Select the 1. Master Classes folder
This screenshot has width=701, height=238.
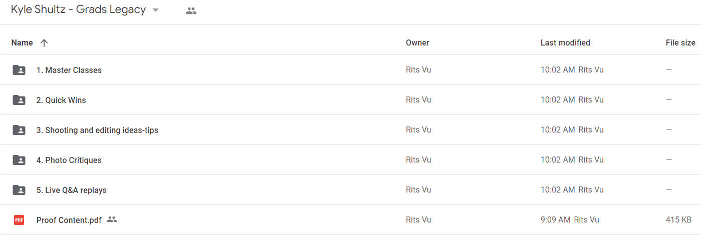point(351,70)
